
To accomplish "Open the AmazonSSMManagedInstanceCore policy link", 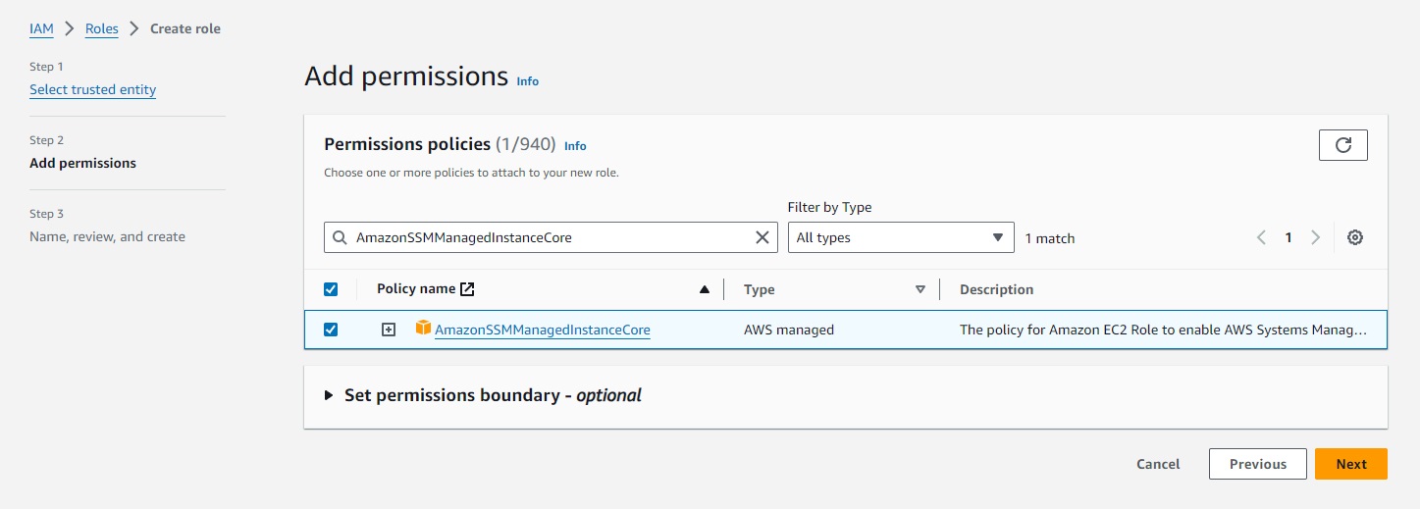I will 542,330.
